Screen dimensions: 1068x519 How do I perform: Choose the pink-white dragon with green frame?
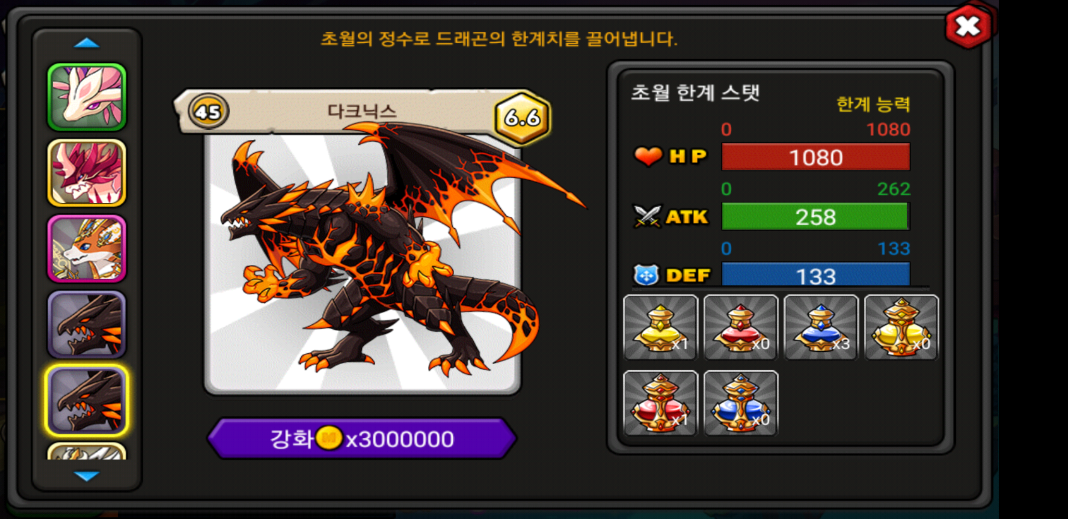pyautogui.click(x=87, y=97)
